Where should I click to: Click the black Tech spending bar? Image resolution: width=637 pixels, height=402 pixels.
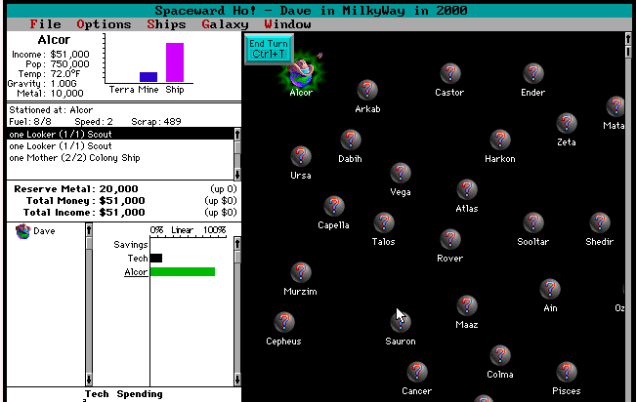tap(156, 259)
